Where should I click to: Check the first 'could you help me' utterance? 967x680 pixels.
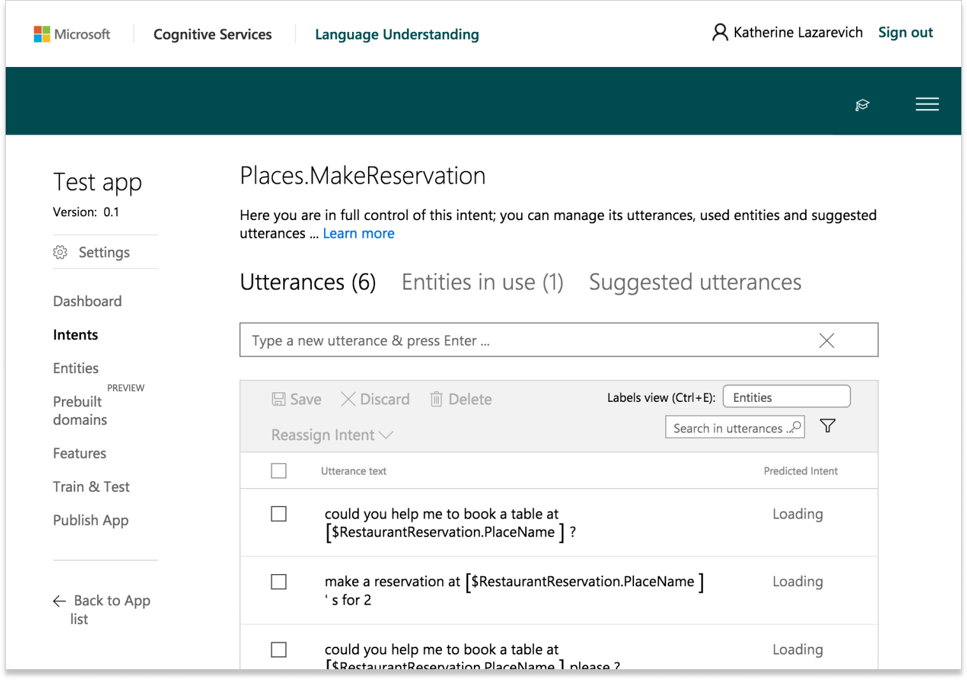(x=279, y=514)
